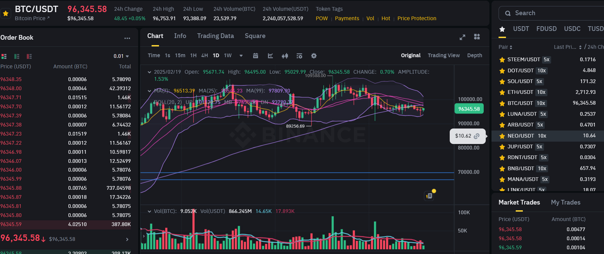Unfavorite ETH/USDT star

click(x=502, y=92)
